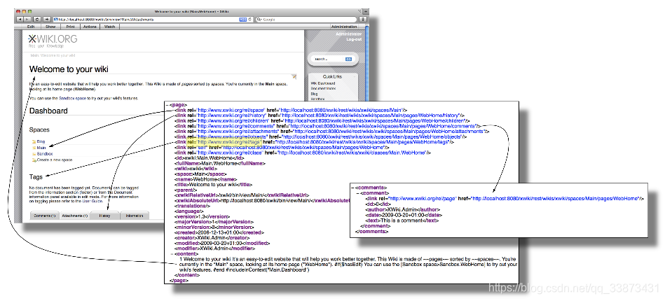Click the wiki search text field
Viewport: 665px width, 301px height.
tap(329, 59)
